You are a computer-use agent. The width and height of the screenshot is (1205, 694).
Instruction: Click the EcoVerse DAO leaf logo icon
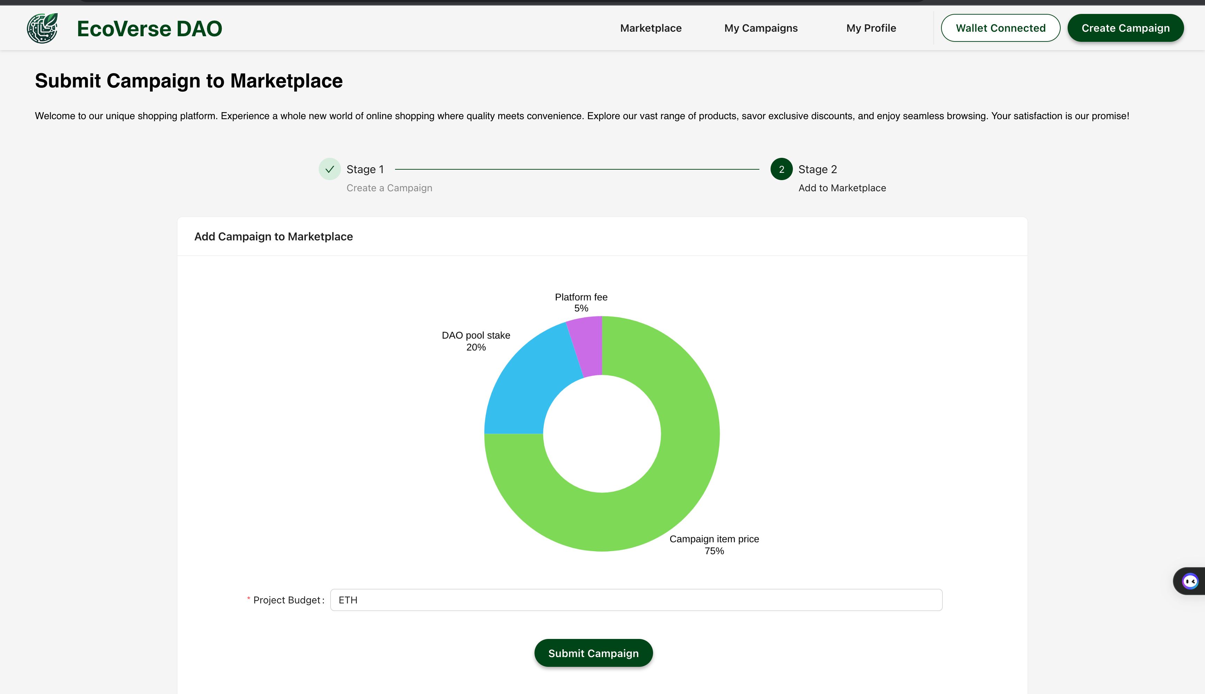click(x=42, y=28)
